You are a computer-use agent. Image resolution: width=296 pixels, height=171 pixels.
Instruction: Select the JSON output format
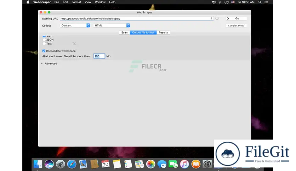click(44, 40)
